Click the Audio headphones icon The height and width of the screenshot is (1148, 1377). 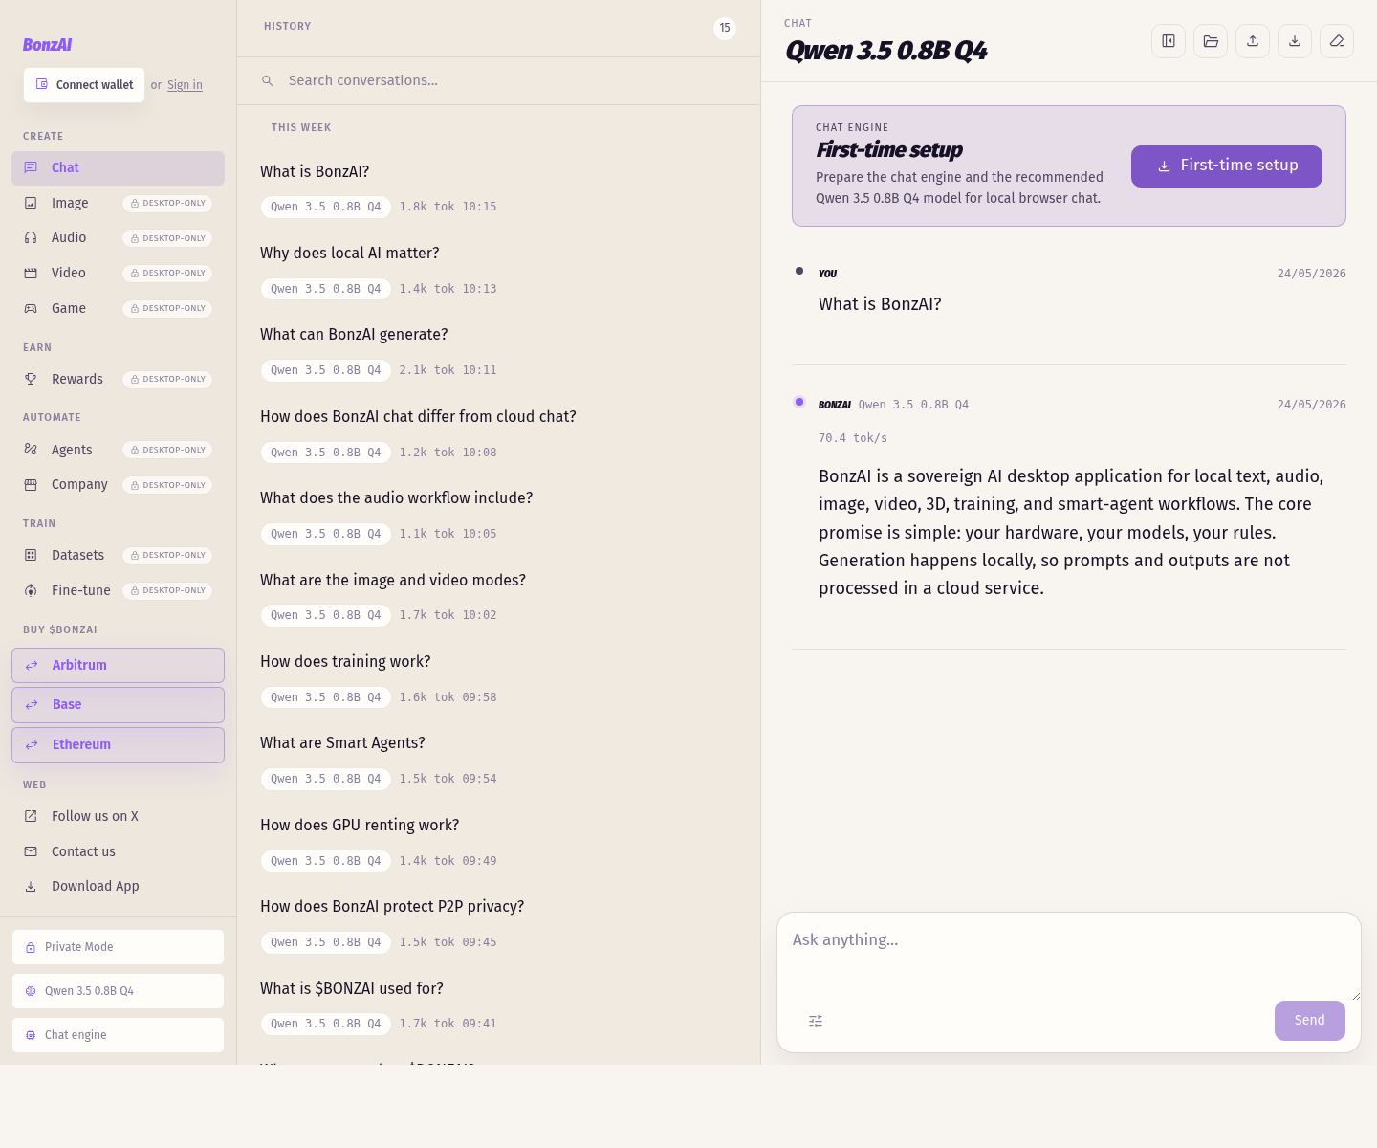[31, 237]
